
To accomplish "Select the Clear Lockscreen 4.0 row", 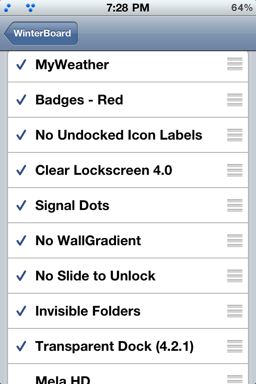I will click(128, 170).
